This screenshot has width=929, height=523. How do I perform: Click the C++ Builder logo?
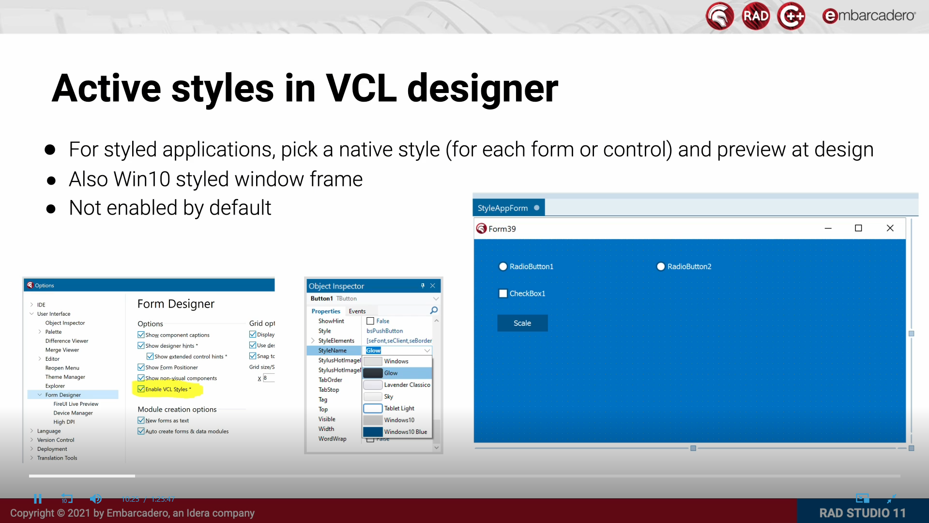point(791,16)
